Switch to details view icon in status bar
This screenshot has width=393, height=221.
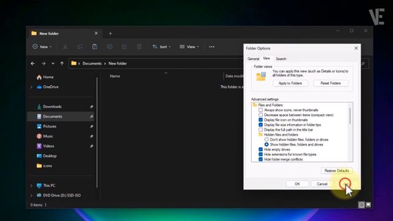click(362, 205)
